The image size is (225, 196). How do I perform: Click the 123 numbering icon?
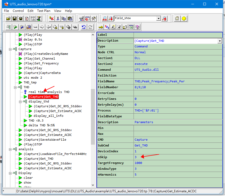(x=107, y=27)
